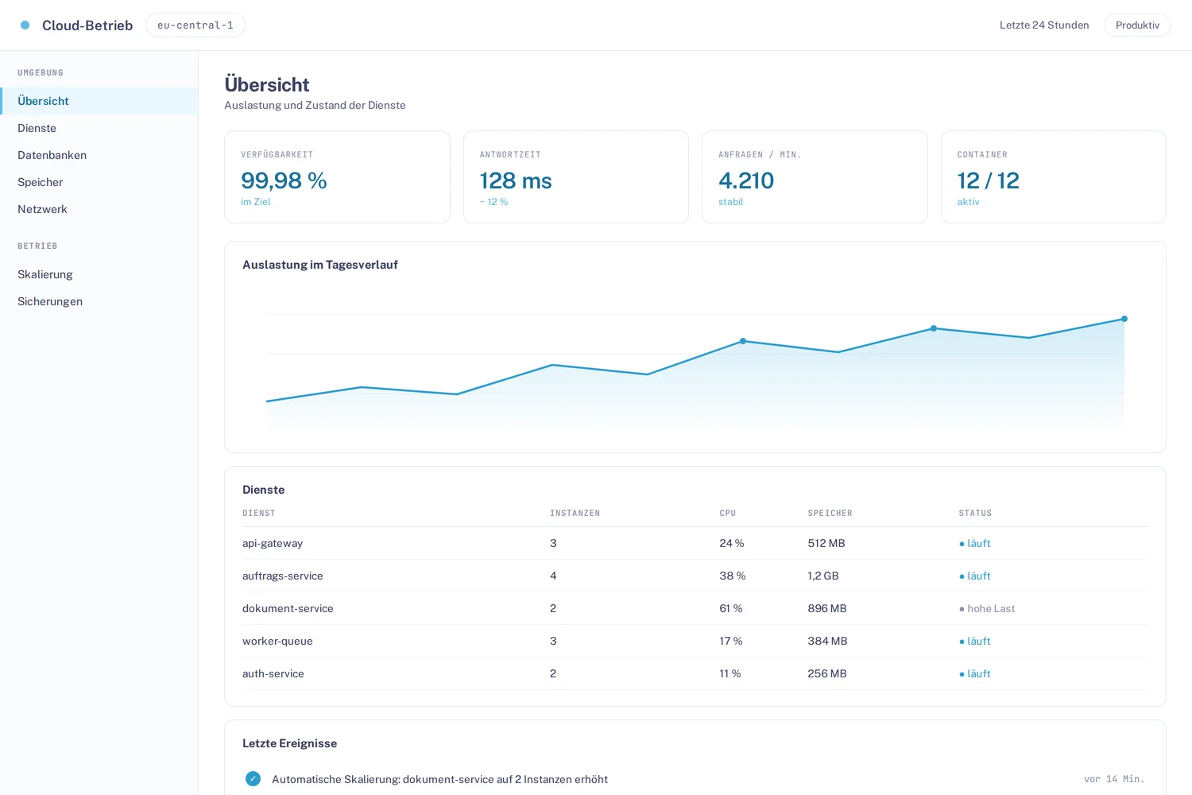Image resolution: width=1192 pixels, height=795 pixels.
Task: Open Datenbanken in the sidebar
Action: pyautogui.click(x=99, y=155)
